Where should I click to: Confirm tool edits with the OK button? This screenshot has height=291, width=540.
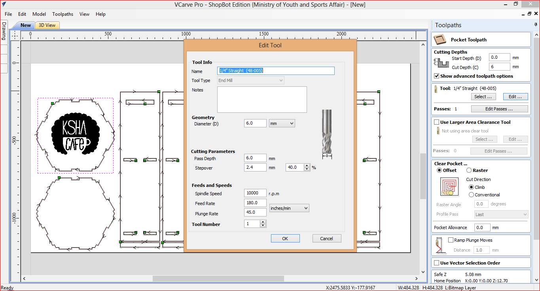coord(285,239)
